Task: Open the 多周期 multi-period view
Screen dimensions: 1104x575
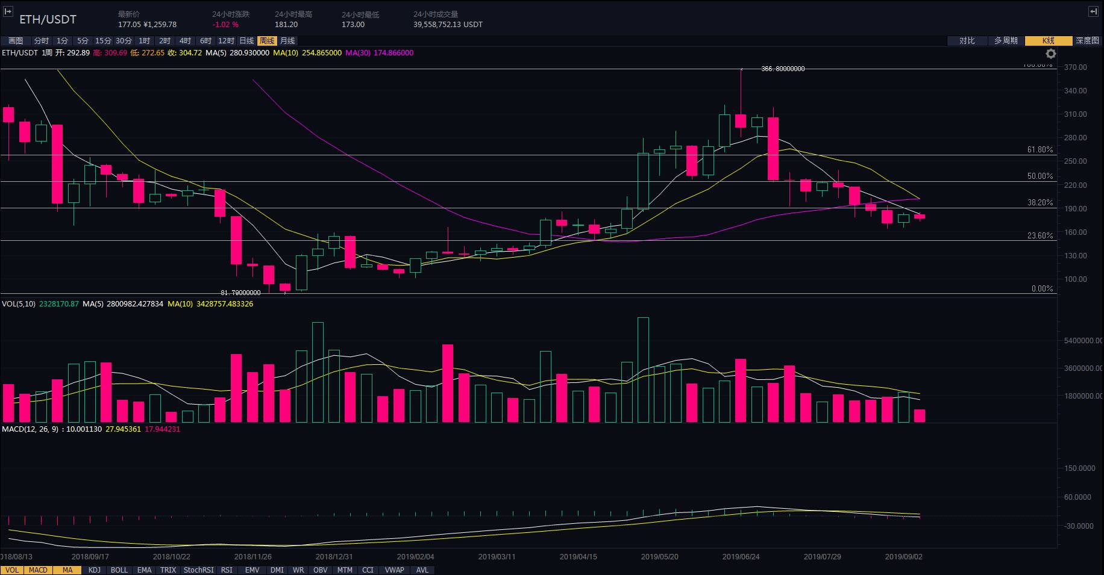Action: click(x=1006, y=41)
